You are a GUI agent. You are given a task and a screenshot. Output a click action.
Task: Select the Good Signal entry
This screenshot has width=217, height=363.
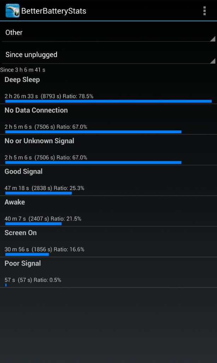point(108,180)
